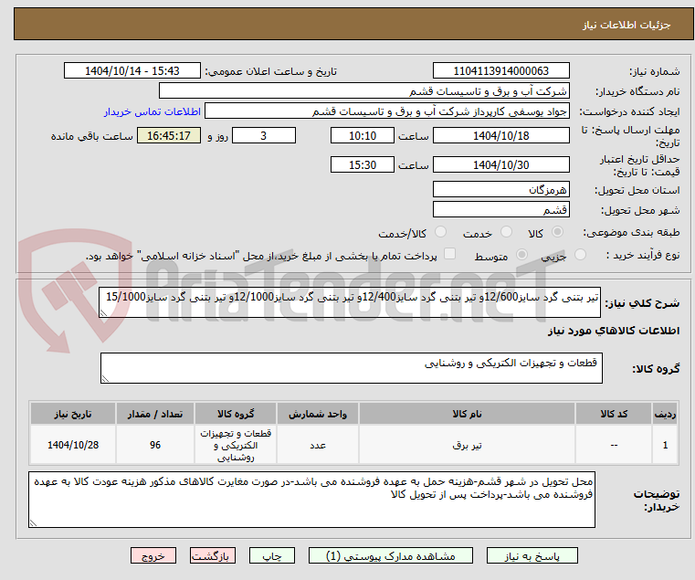Click the goods group cell in the table row
Viewport: 695px width, 580px height.
pyautogui.click(x=236, y=445)
